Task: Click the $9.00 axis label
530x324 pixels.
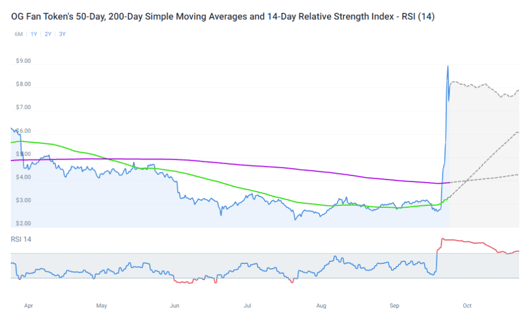Action: pyautogui.click(x=23, y=61)
